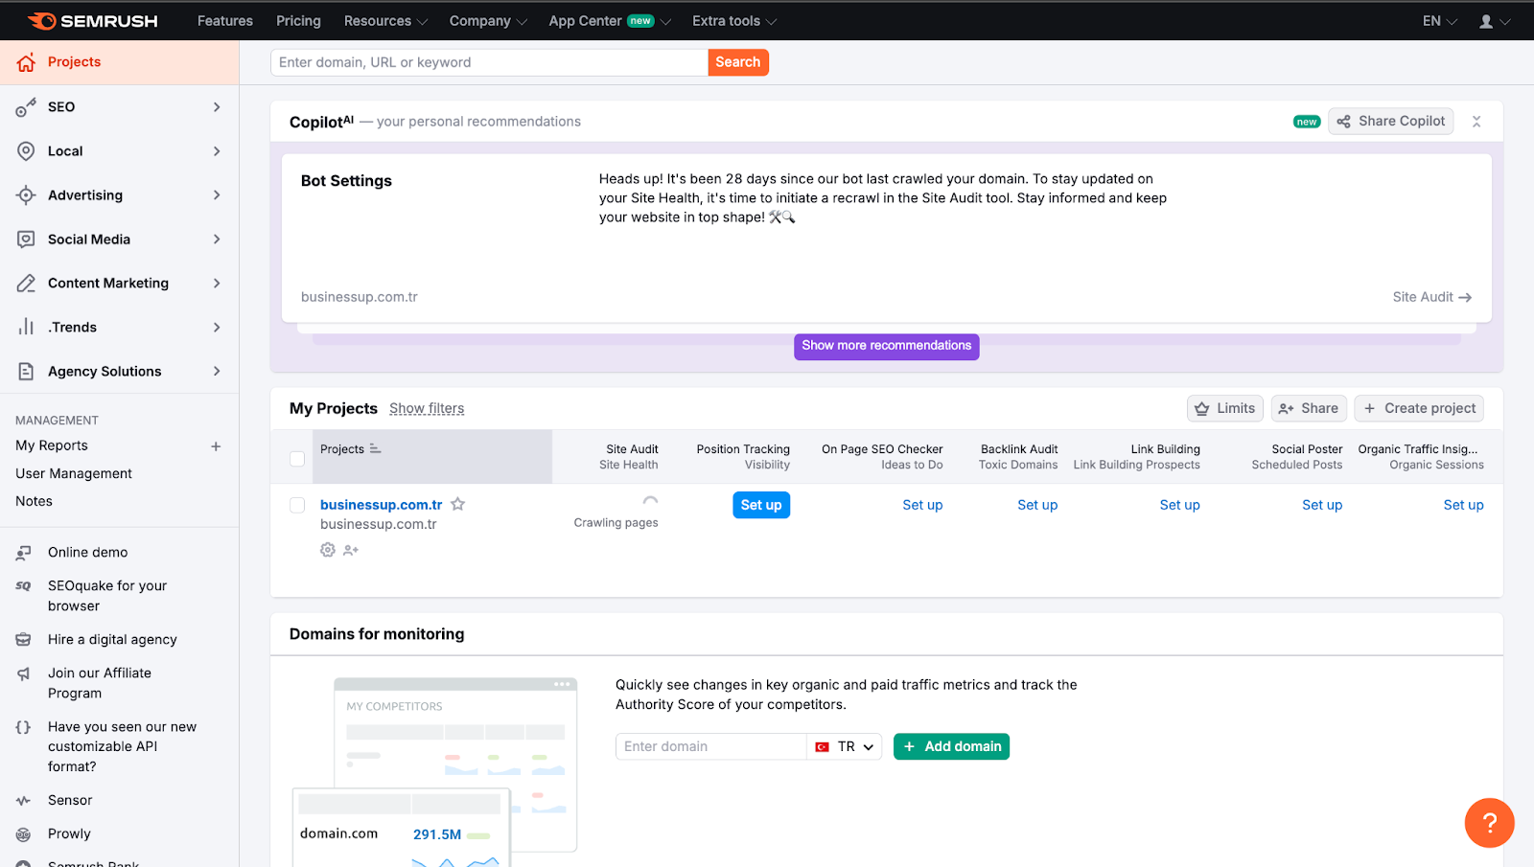Open My Reports in Management

pyautogui.click(x=52, y=445)
